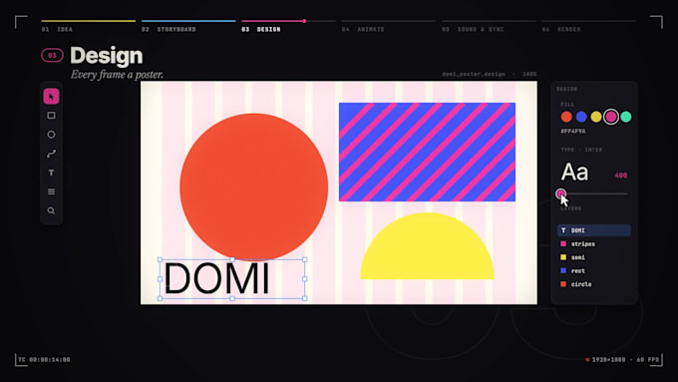The width and height of the screenshot is (678, 382).
Task: Click the yellow square on semi layer
Action: coord(563,257)
